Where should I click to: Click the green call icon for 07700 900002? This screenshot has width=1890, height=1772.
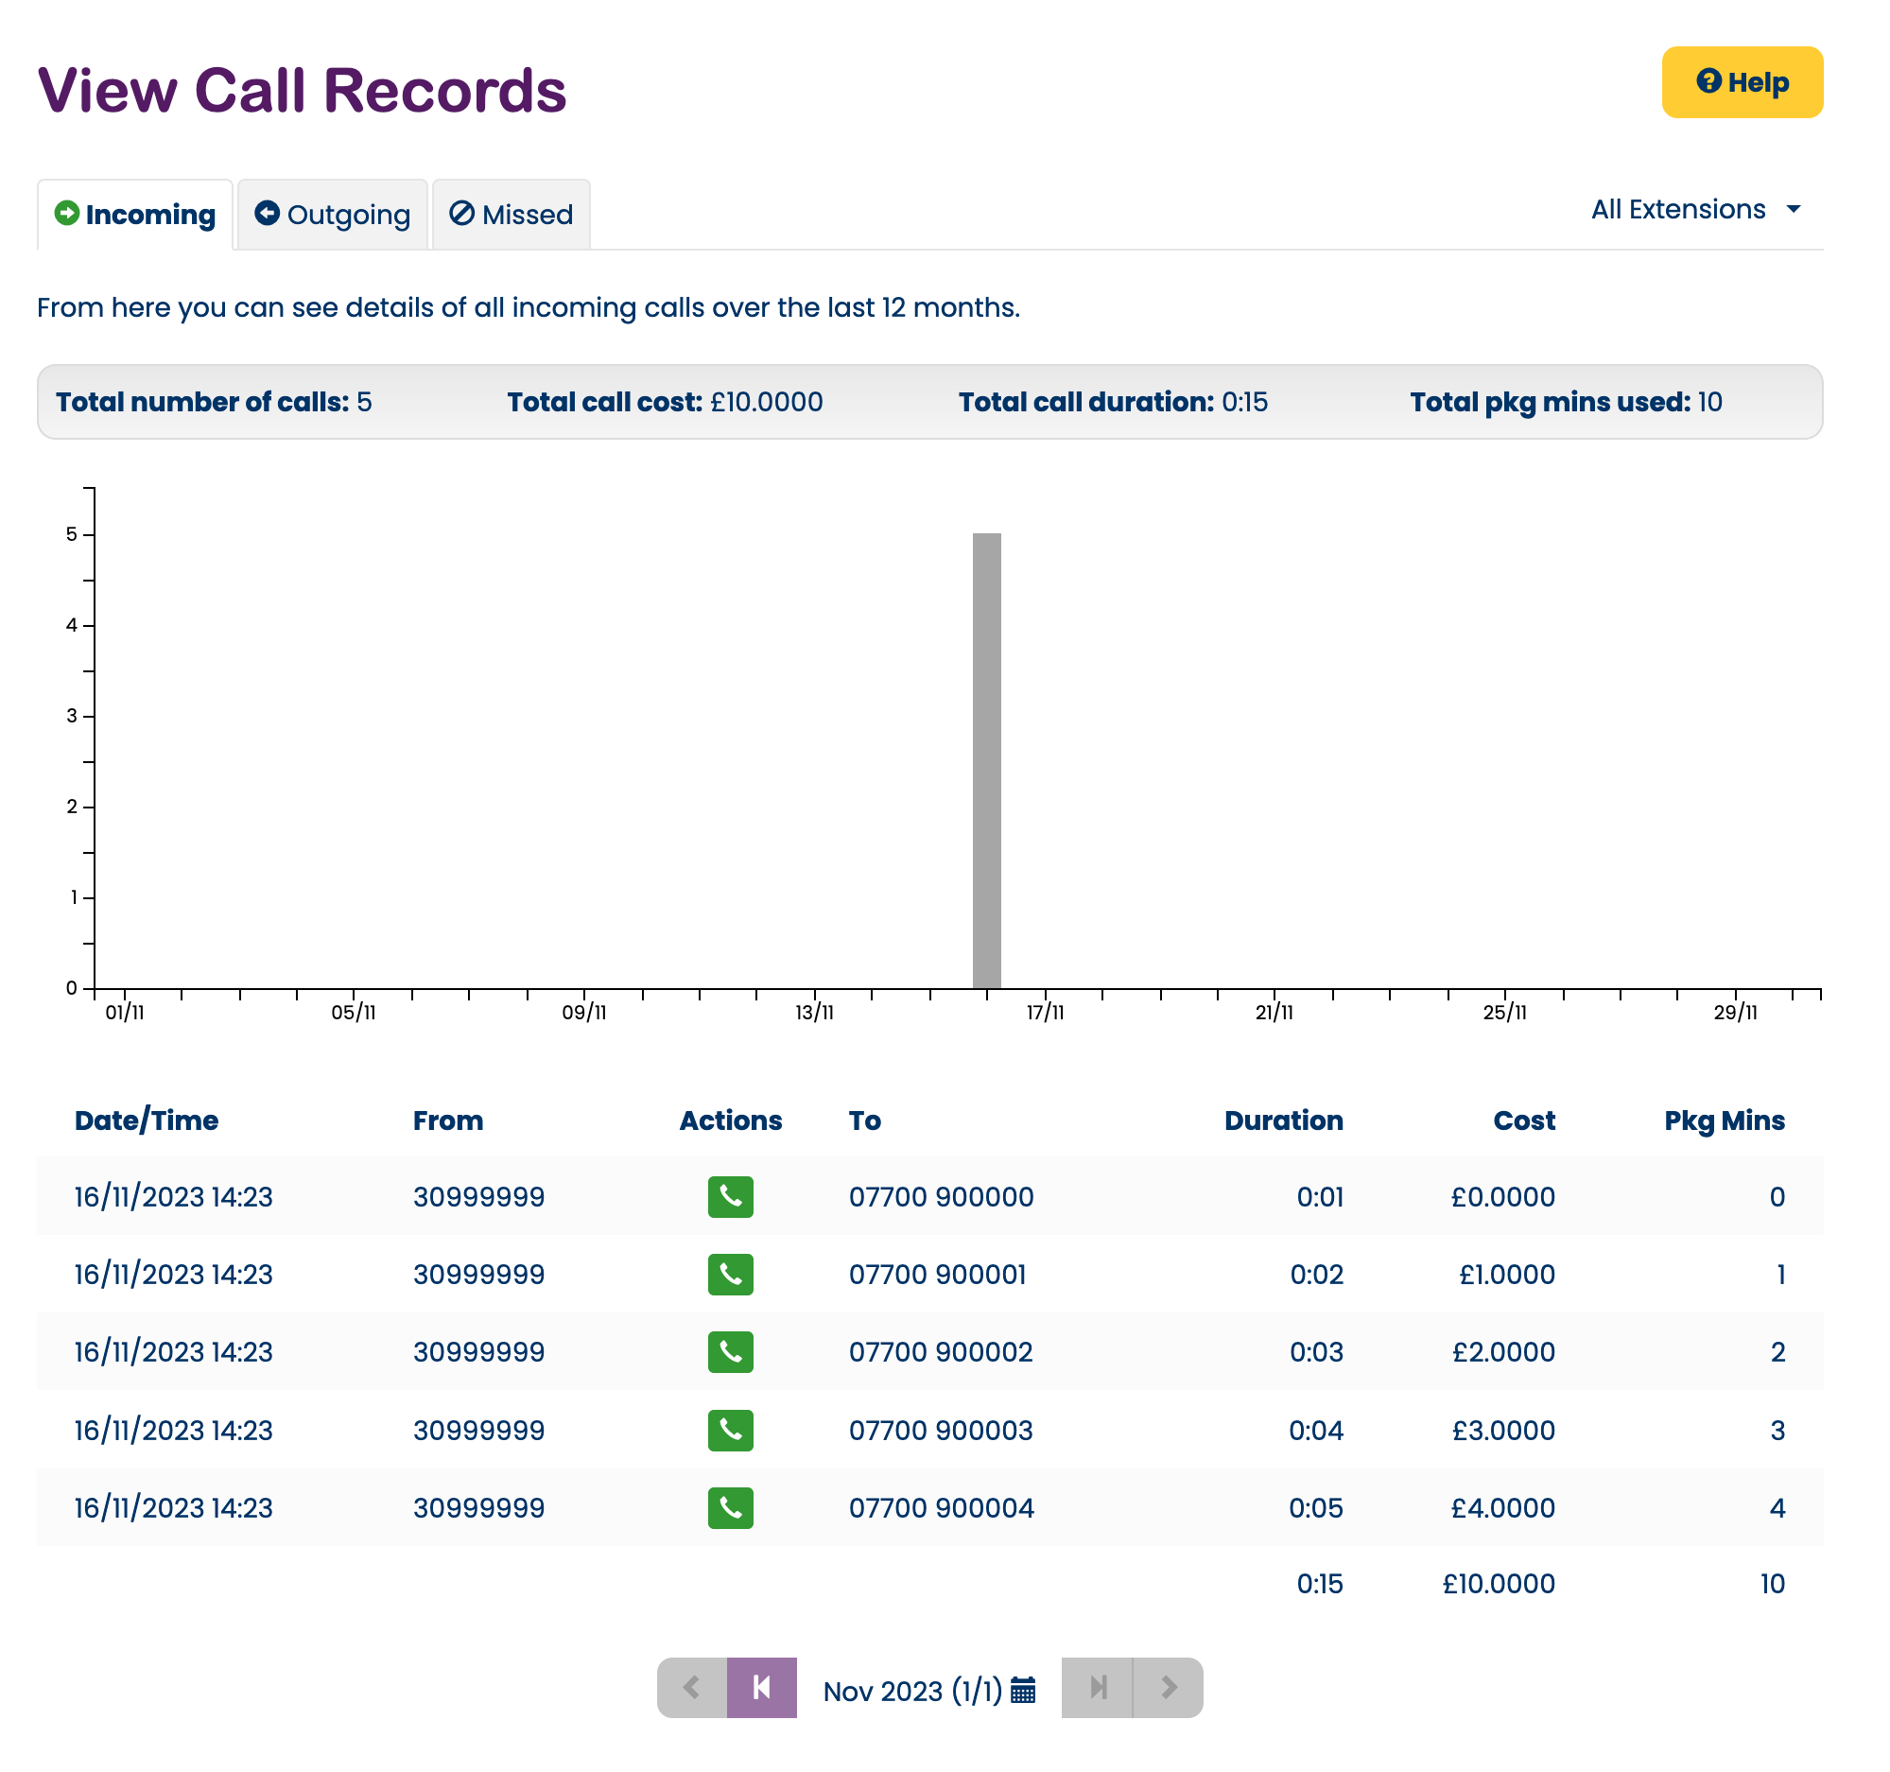point(729,1350)
